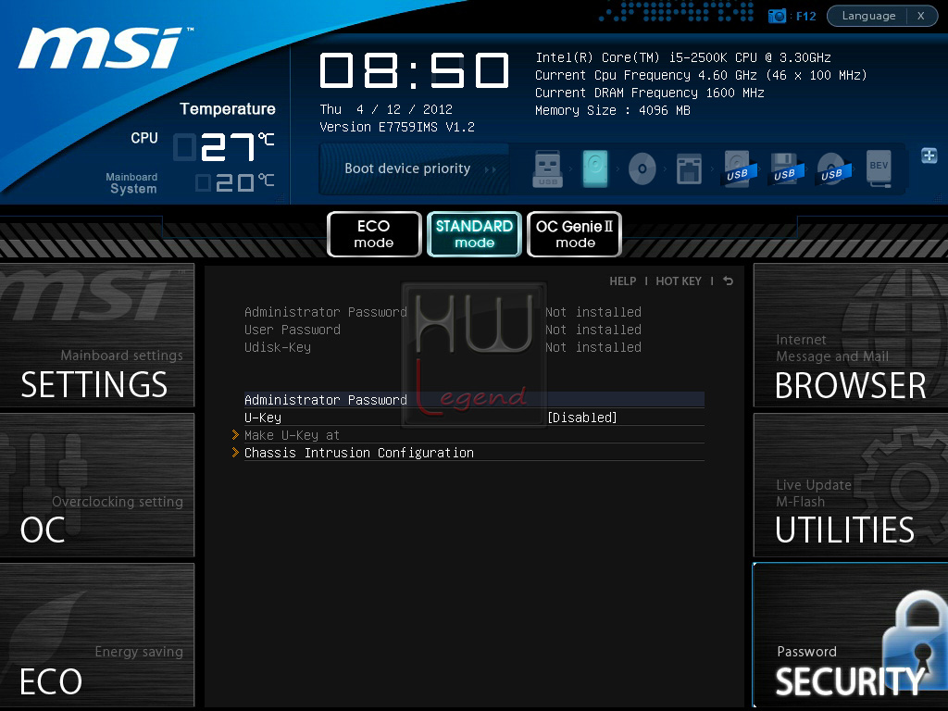Viewport: 948px width, 711px height.
Task: Click the Current Cpu Frequency line
Action: [701, 75]
